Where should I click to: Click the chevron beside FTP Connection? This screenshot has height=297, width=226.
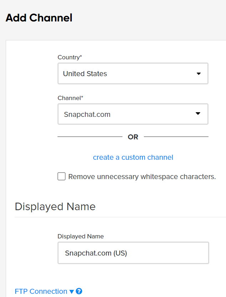[71, 292]
